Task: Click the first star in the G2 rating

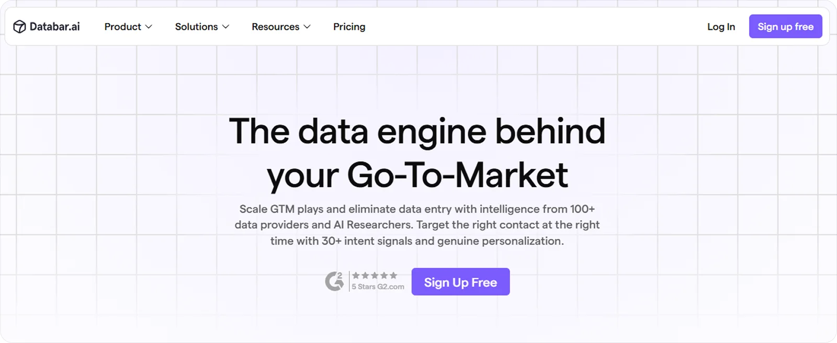Action: tap(356, 275)
